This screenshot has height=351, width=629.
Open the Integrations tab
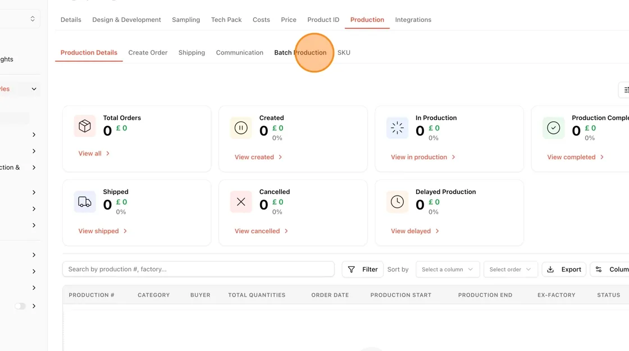[x=413, y=20]
